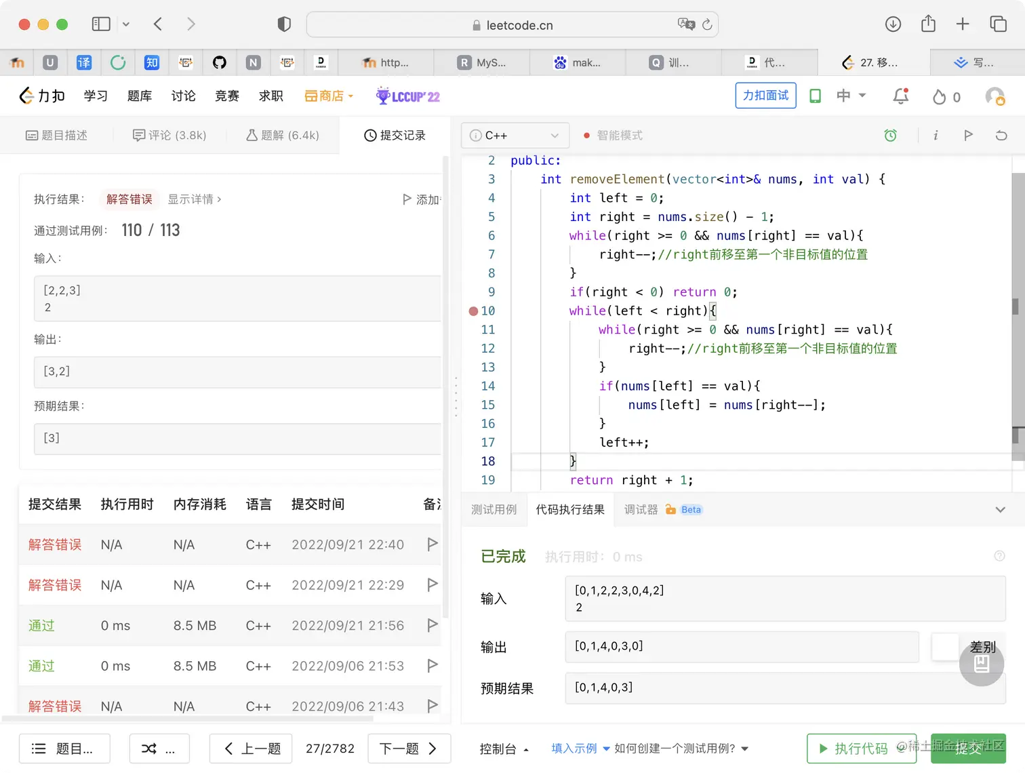Click the LeetCode 力扣 logo
This screenshot has width=1025, height=773.
[42, 96]
